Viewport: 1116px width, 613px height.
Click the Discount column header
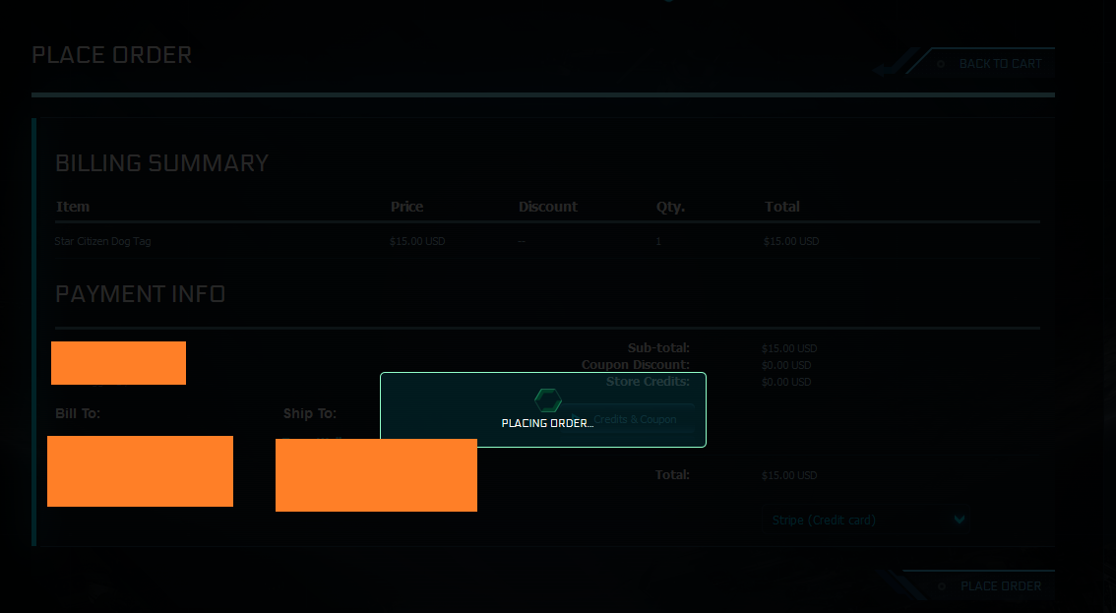(548, 207)
